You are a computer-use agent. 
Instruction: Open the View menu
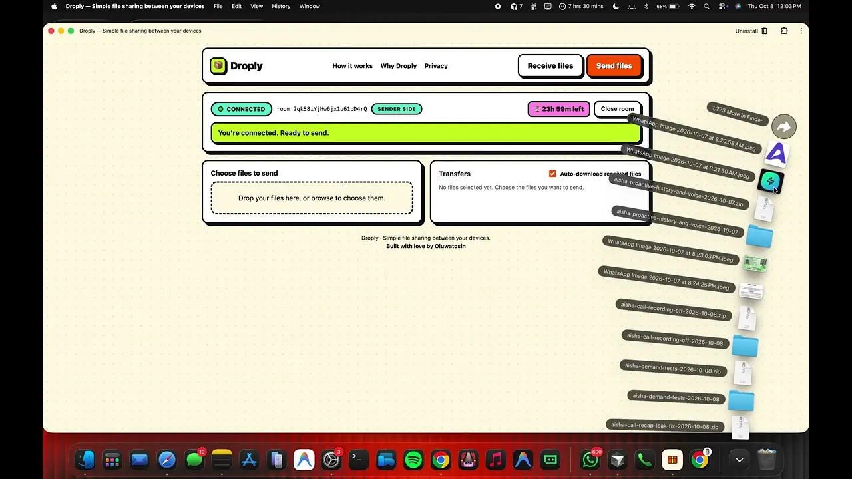point(256,6)
